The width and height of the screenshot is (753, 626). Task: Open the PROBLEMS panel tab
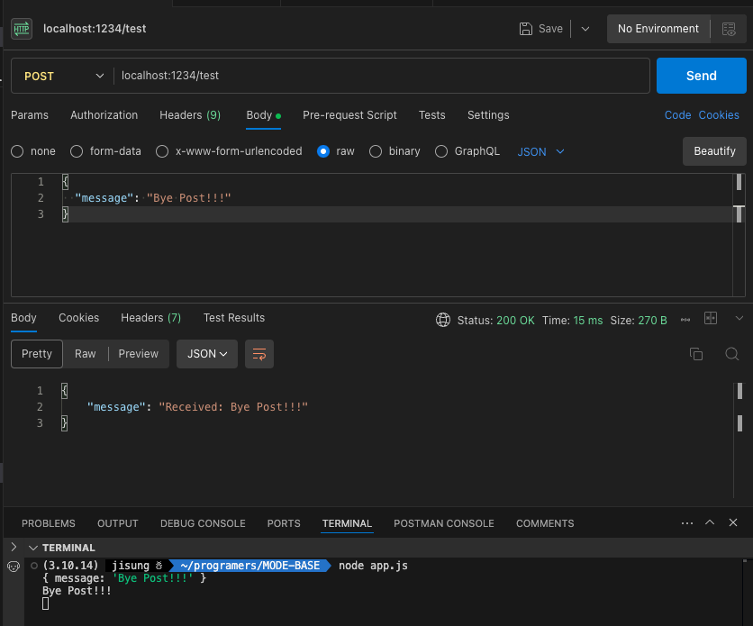[x=49, y=523]
